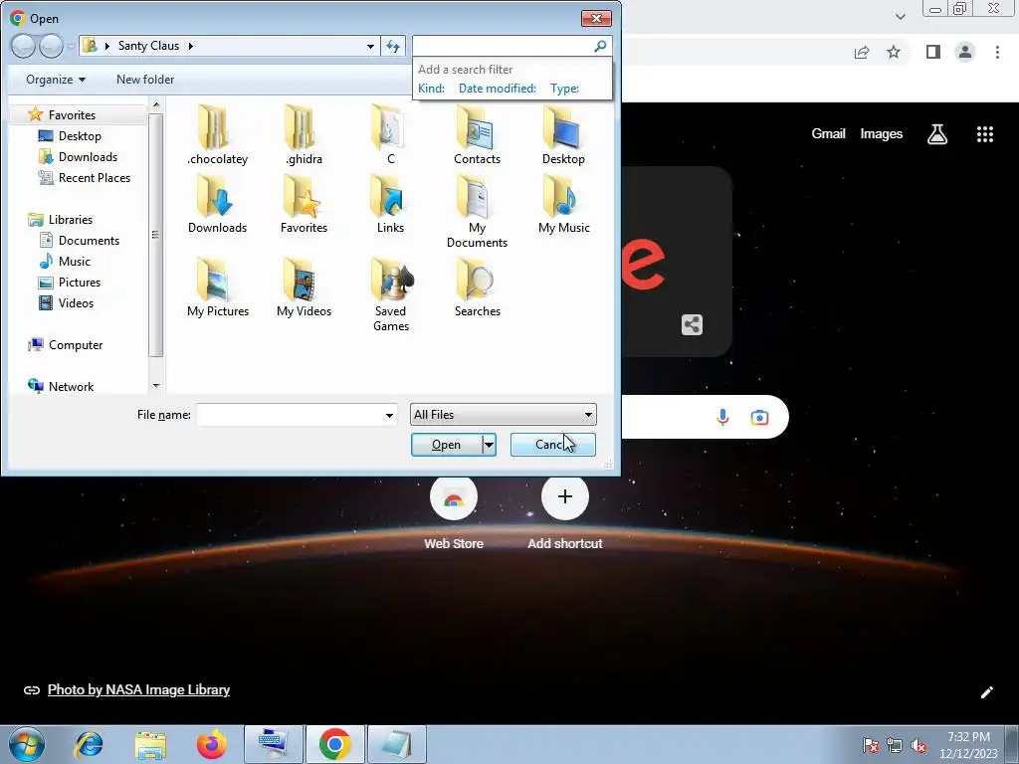Viewport: 1019px width, 764px height.
Task: Open Google Lens camera search
Action: [x=759, y=417]
